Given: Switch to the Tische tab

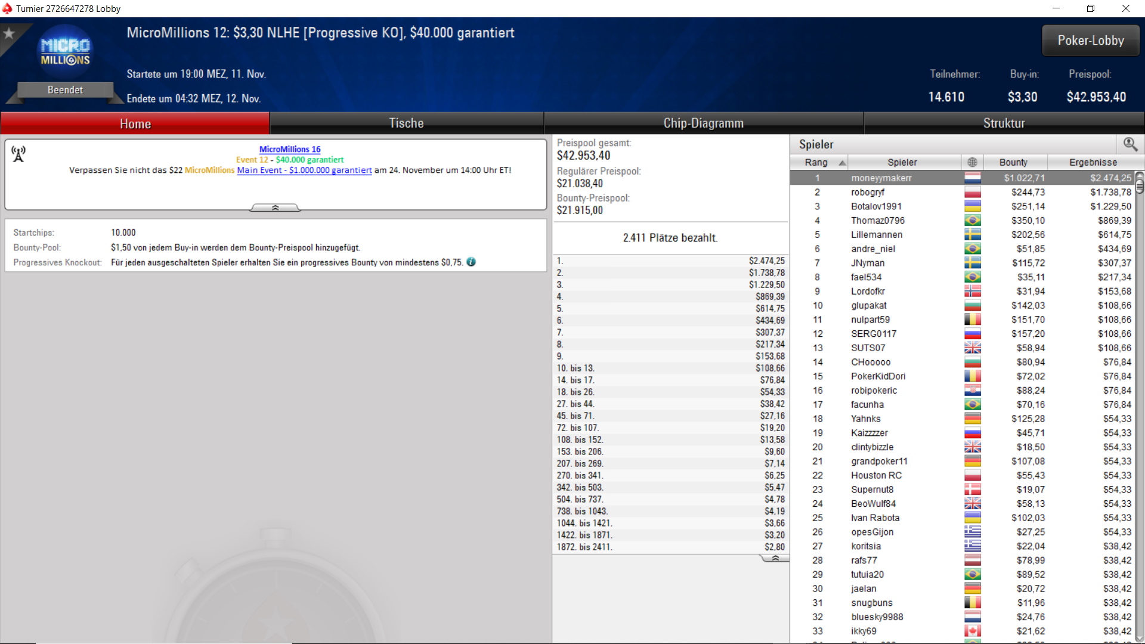Looking at the screenshot, I should (x=407, y=123).
